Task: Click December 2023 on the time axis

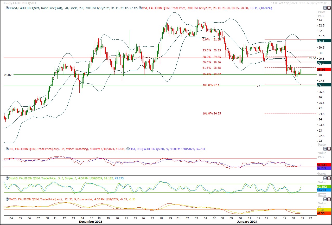Action: click(90, 222)
